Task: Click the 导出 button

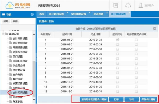Action: click(132, 100)
